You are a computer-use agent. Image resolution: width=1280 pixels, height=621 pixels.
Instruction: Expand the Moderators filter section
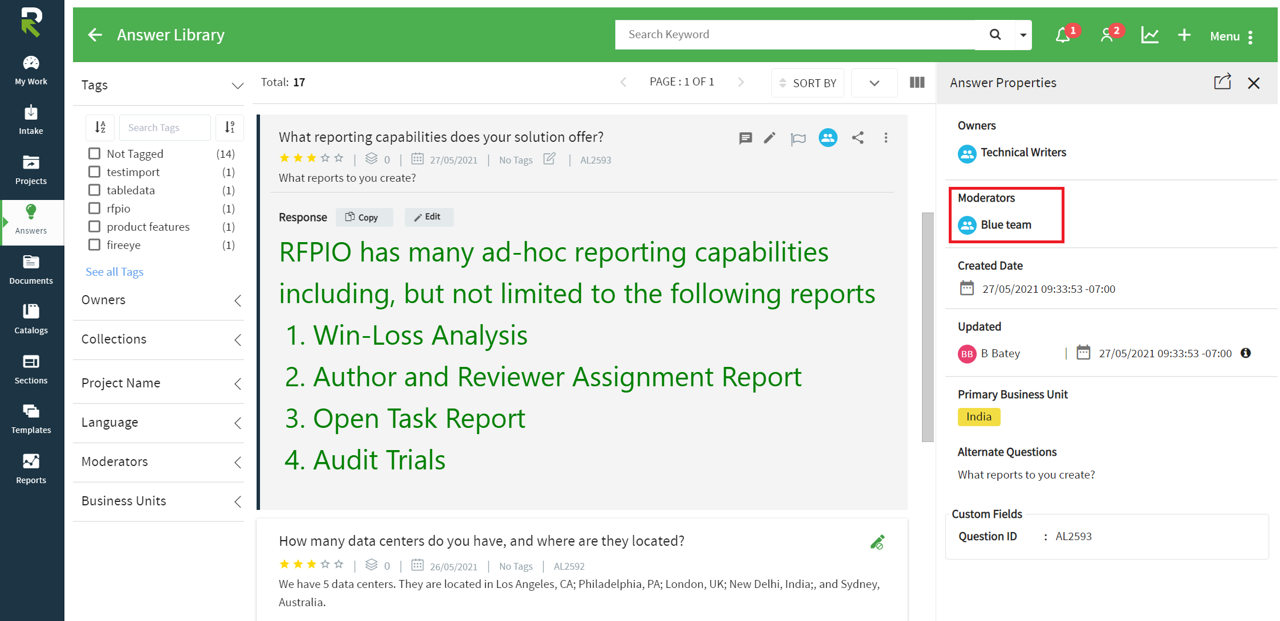coord(238,462)
